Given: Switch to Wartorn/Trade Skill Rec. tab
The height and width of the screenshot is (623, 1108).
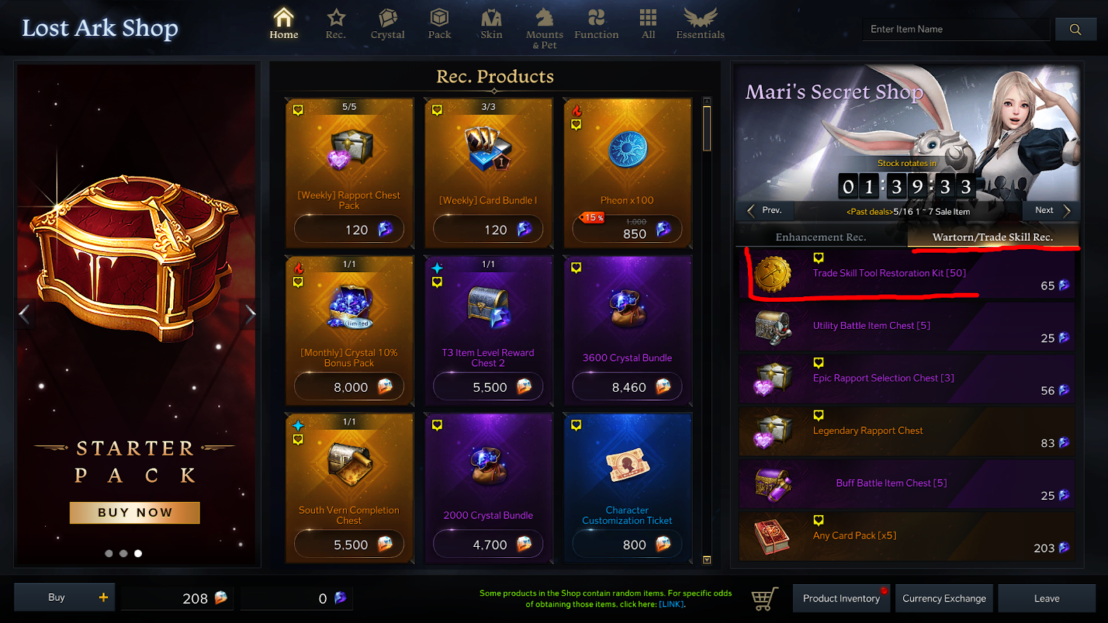Looking at the screenshot, I should click(x=992, y=237).
